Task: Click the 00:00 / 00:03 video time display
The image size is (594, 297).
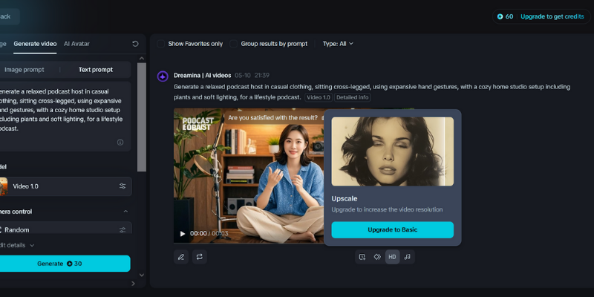Action: pos(209,234)
